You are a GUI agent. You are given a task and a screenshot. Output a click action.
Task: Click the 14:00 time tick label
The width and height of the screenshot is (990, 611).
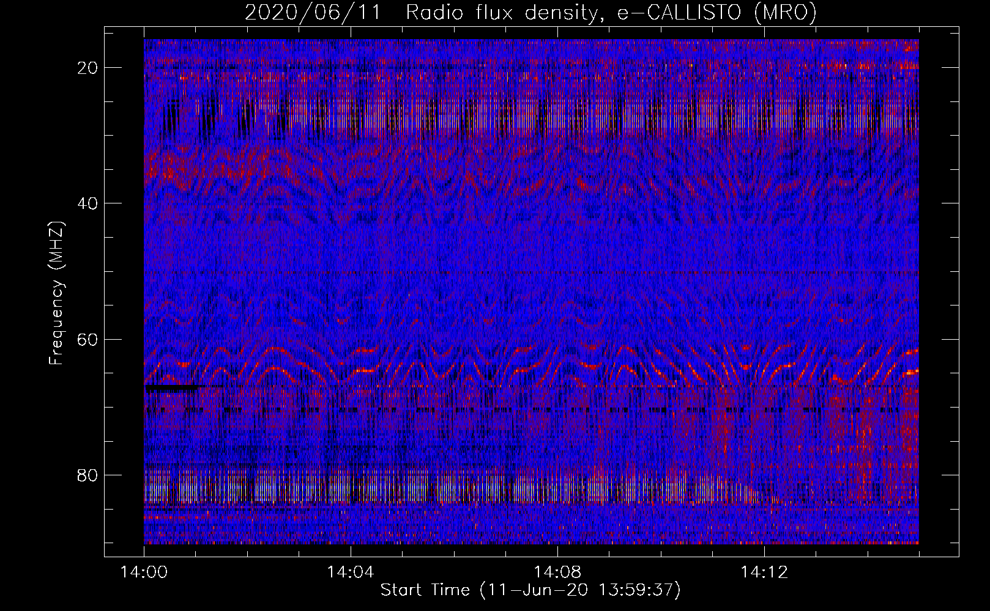click(x=144, y=573)
